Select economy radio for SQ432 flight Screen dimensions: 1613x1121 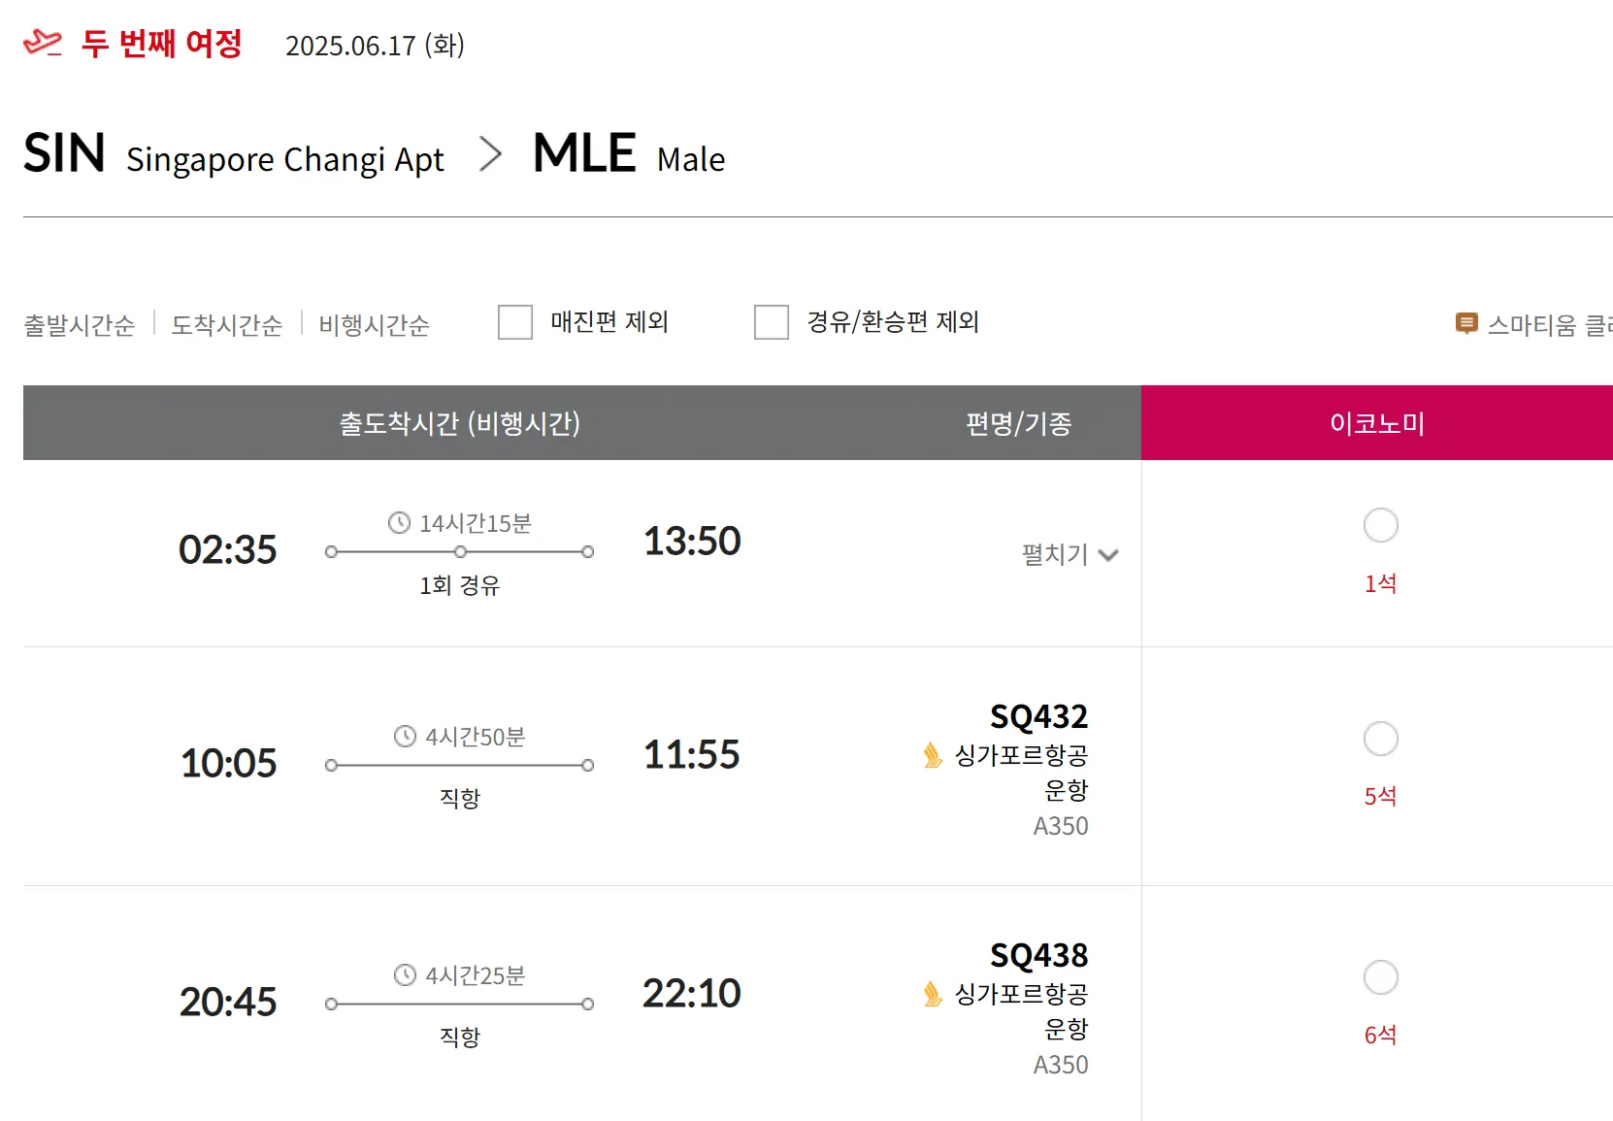[x=1380, y=739]
